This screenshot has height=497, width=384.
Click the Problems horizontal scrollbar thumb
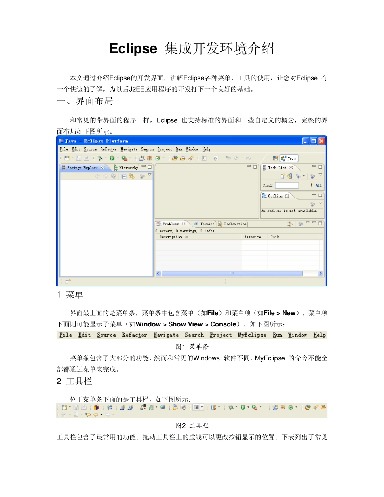(x=232, y=274)
